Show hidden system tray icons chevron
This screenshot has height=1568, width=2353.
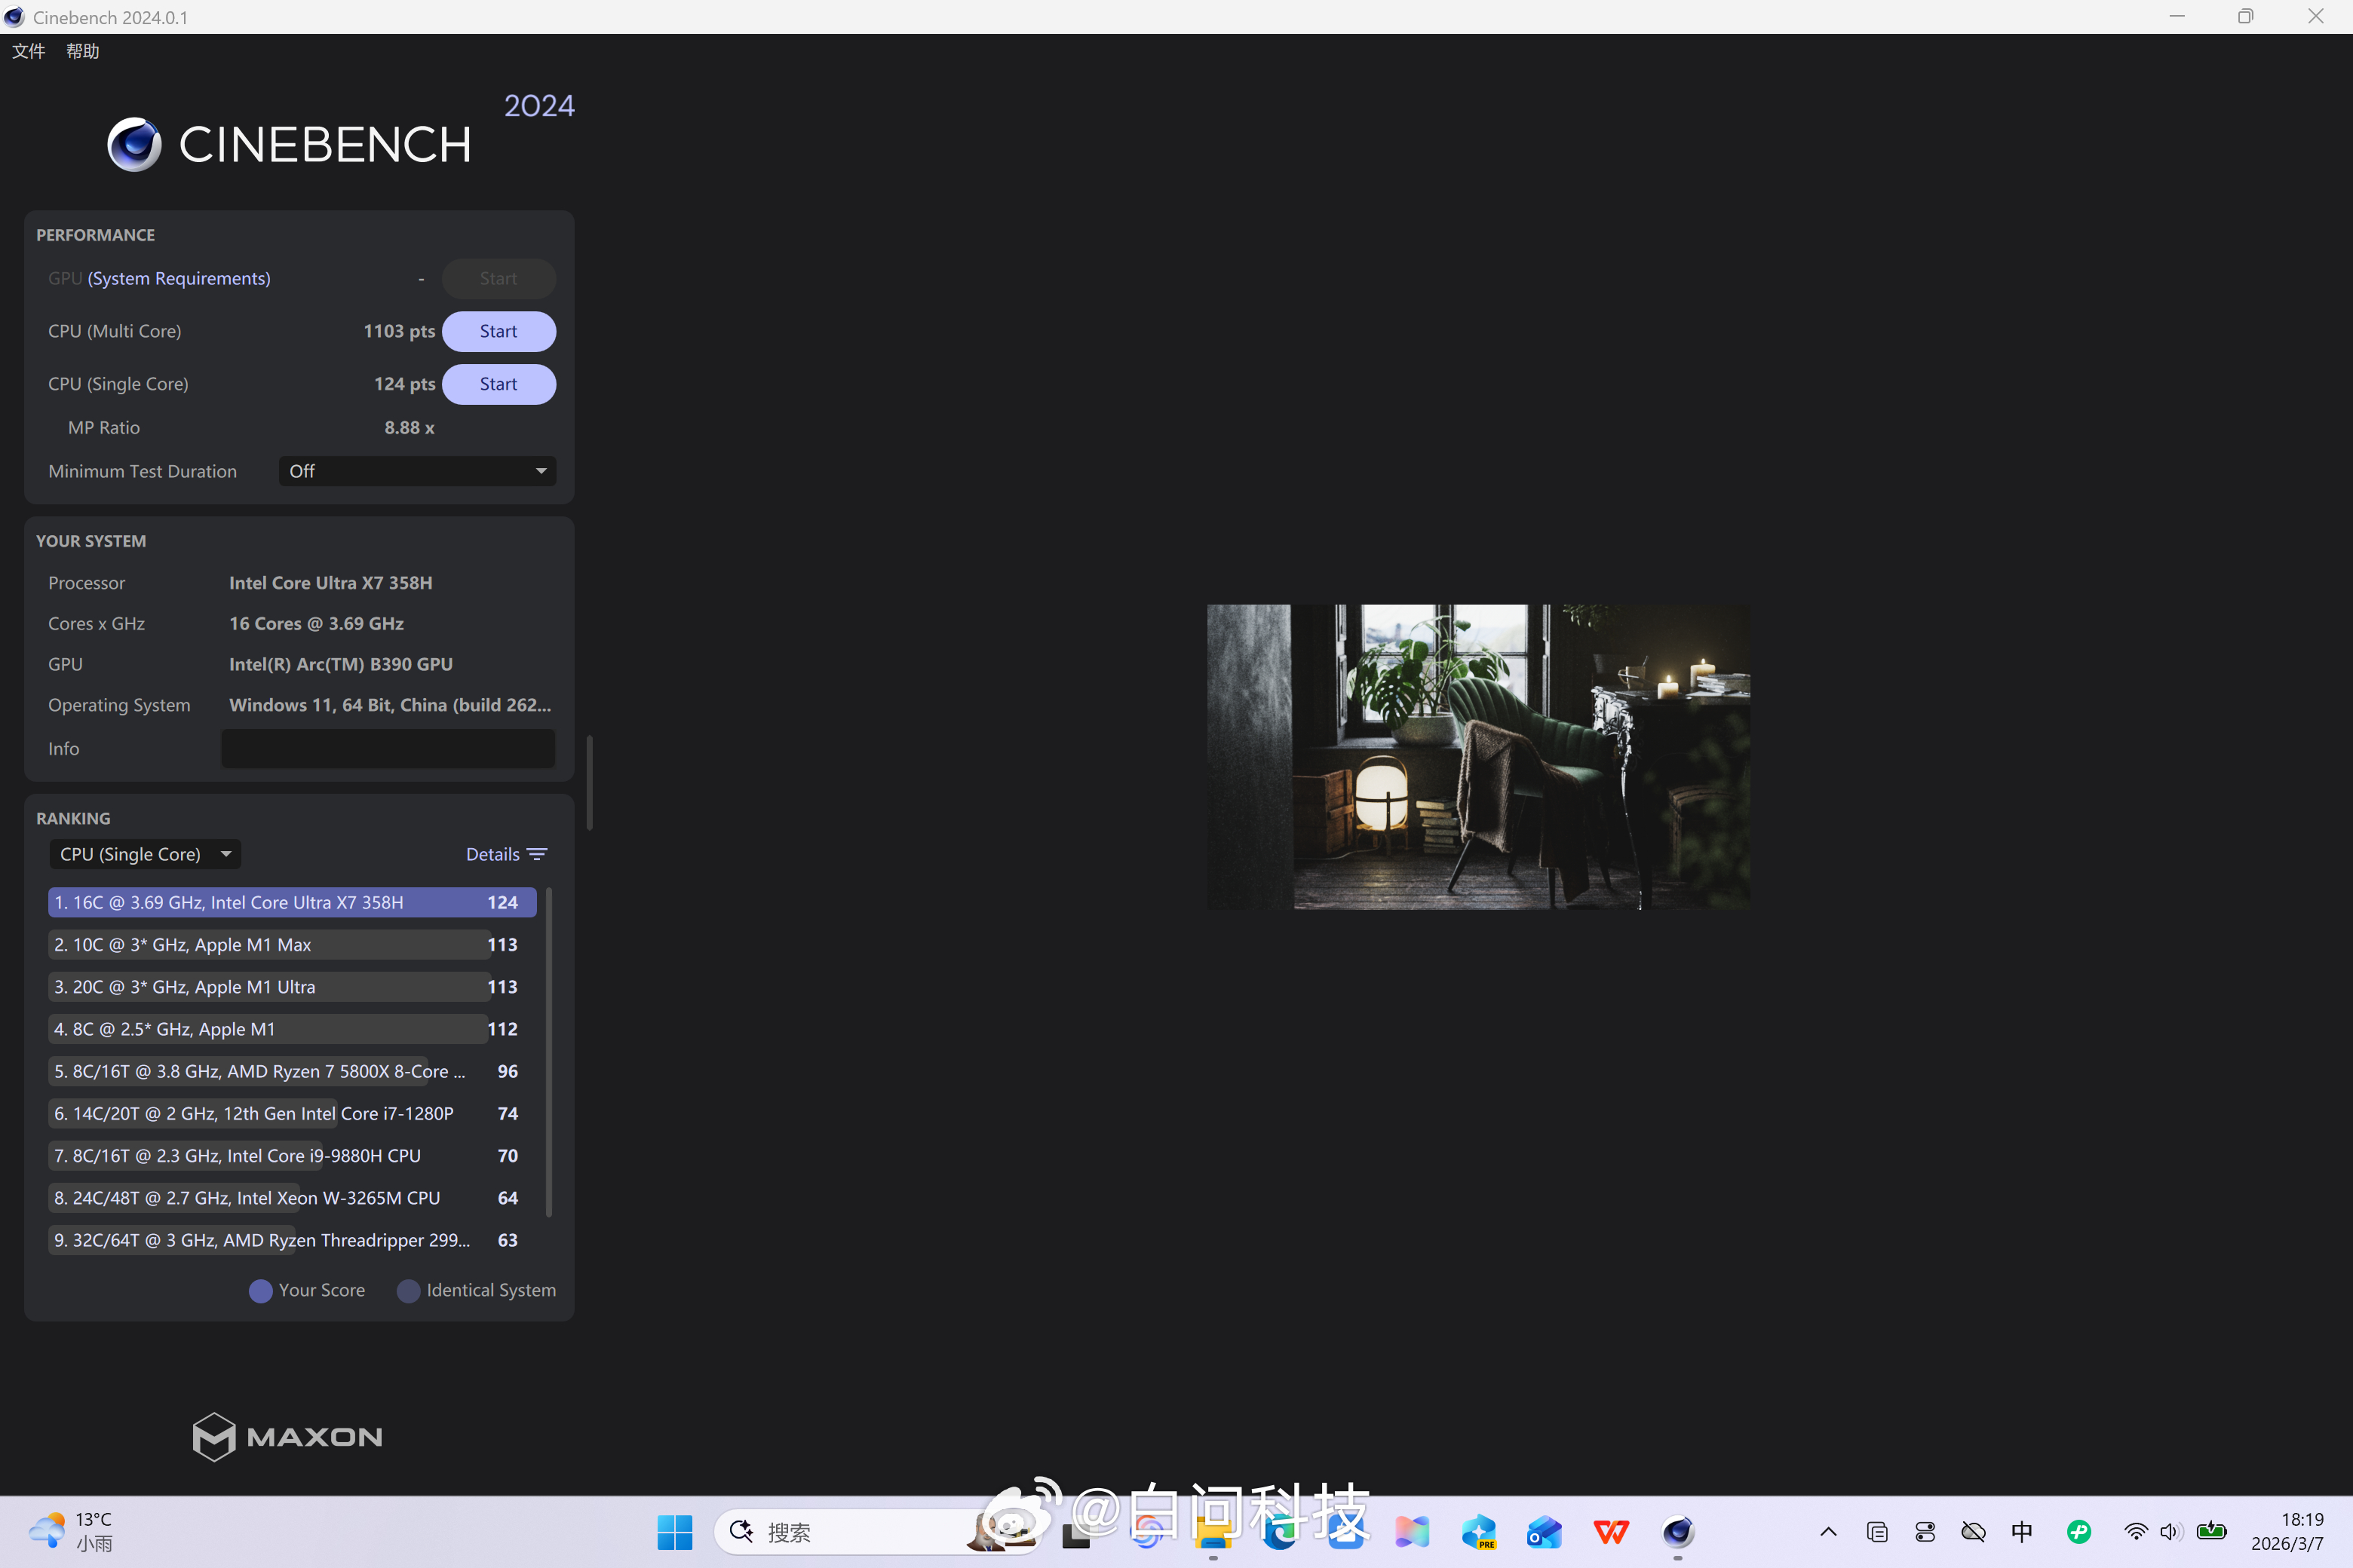(x=1828, y=1531)
